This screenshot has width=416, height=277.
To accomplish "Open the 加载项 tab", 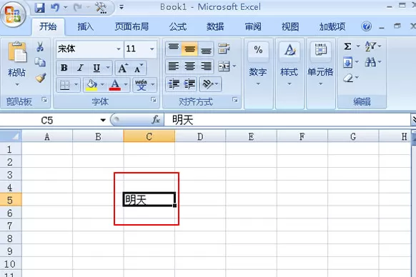I will [x=332, y=26].
